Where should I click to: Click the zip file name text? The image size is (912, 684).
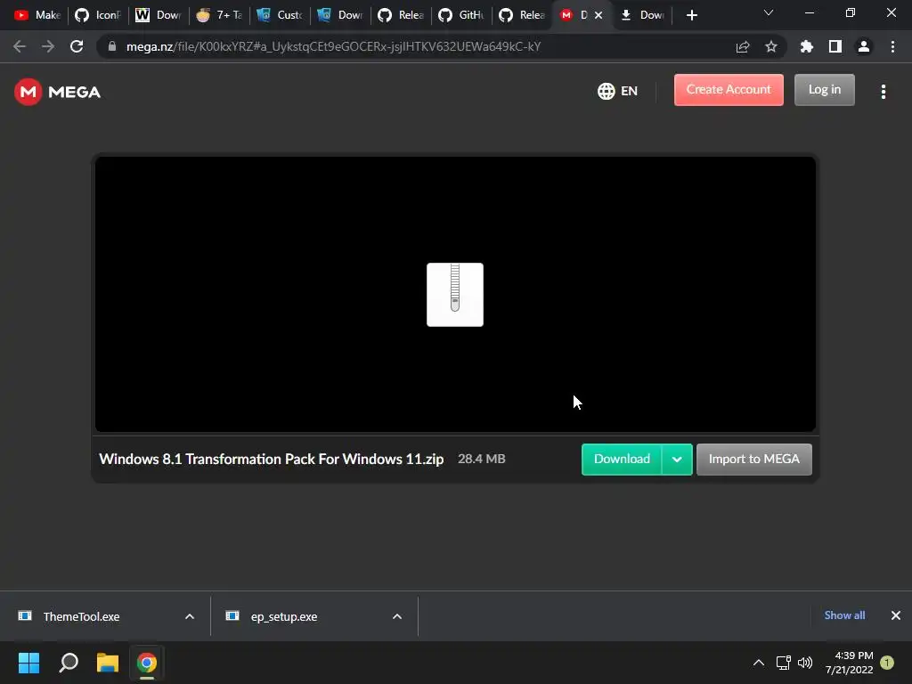[271, 459]
